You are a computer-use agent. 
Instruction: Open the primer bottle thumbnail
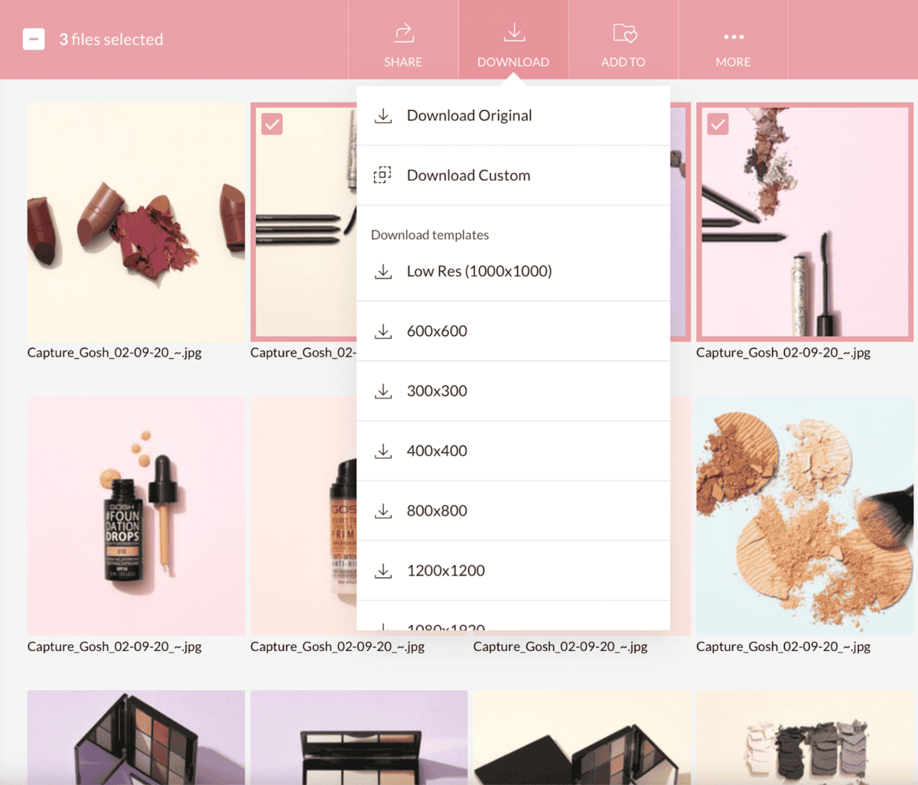pyautogui.click(x=304, y=516)
